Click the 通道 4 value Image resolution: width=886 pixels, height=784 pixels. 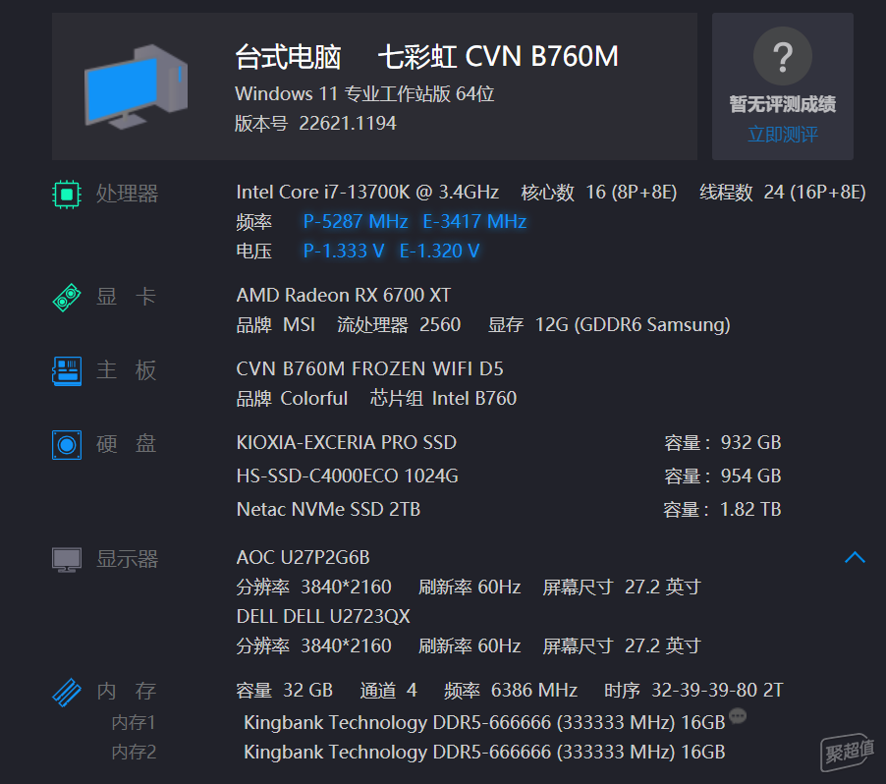tap(389, 690)
